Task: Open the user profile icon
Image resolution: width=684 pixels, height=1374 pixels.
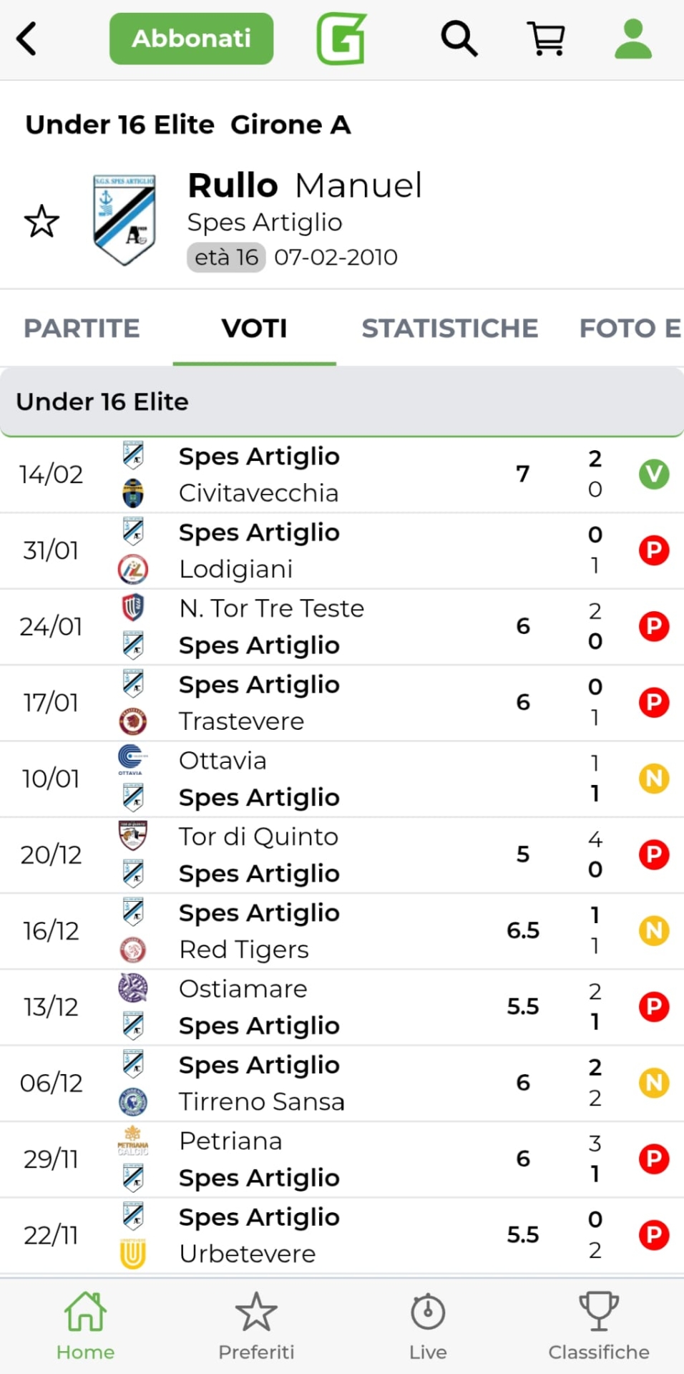Action: pos(633,39)
